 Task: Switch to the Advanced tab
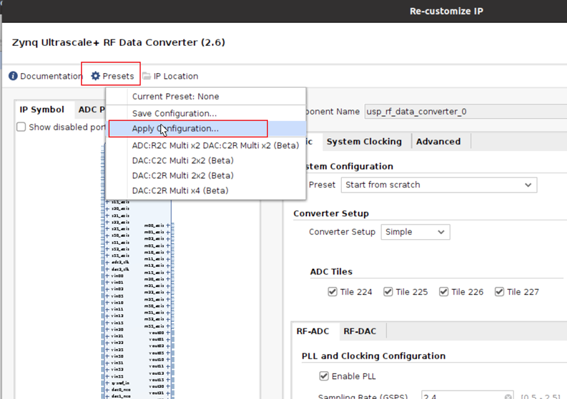click(439, 141)
